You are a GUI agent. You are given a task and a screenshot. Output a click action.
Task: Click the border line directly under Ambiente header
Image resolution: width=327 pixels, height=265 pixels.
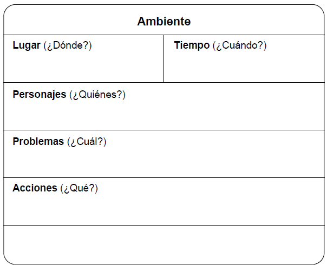[x=163, y=35]
